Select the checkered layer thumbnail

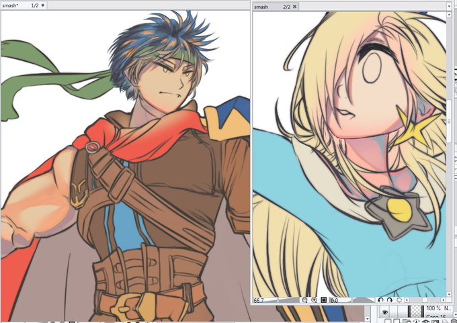coord(416,311)
